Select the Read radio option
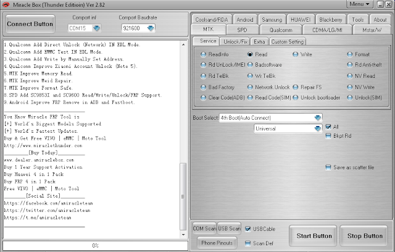395x252 pixels. [x=257, y=54]
